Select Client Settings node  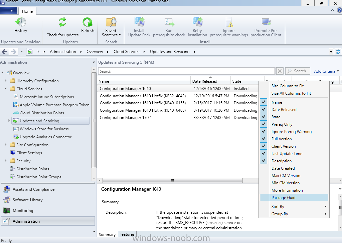pos(29,153)
